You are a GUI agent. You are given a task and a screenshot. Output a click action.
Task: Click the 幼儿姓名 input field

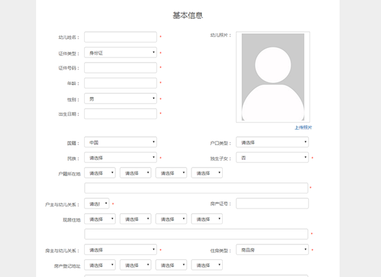[x=120, y=37]
